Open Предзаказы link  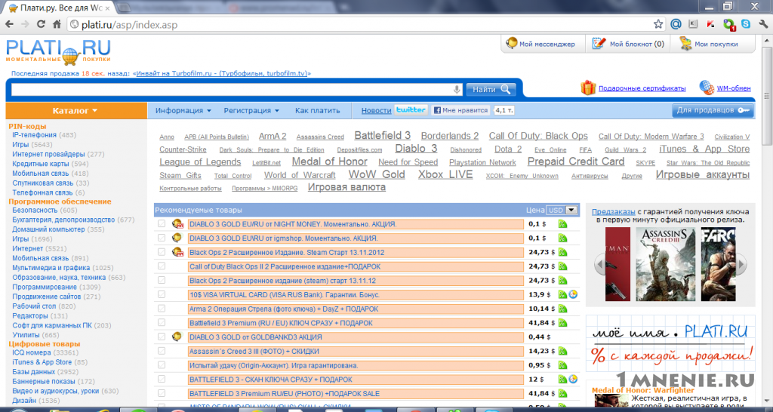[x=613, y=211]
